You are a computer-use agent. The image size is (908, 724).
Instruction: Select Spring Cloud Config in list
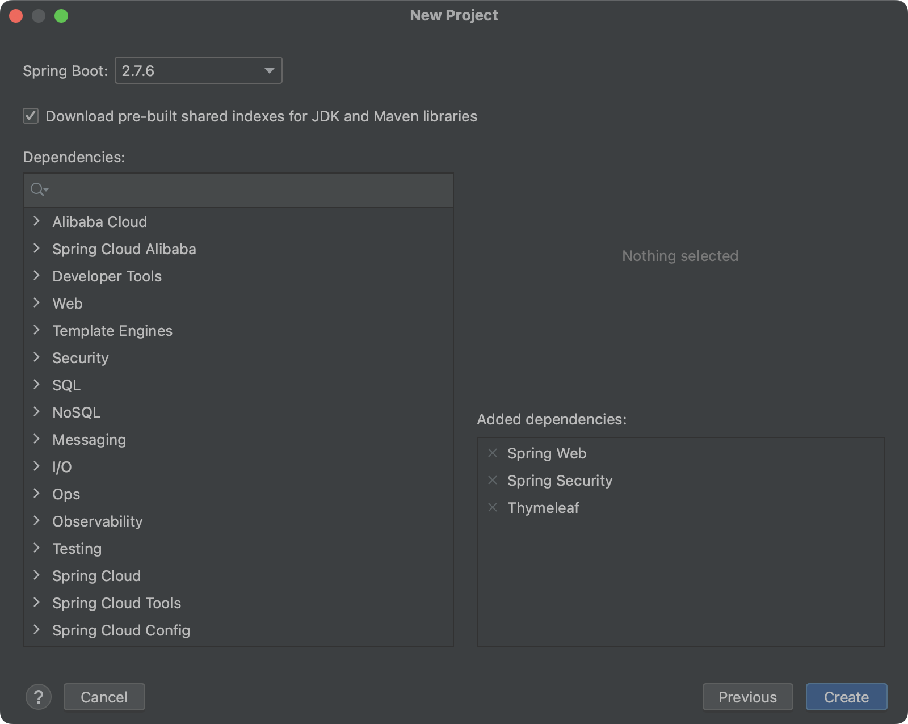click(121, 630)
